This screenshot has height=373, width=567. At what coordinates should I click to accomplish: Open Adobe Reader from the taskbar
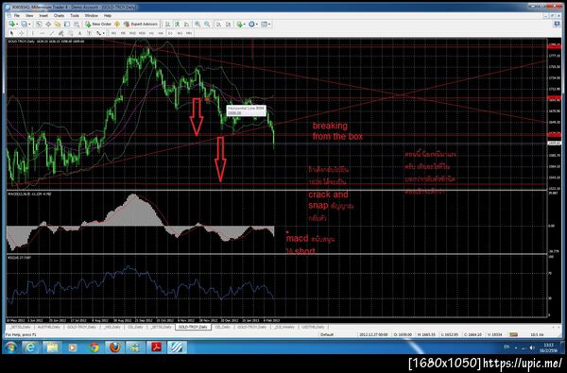pyautogui.click(x=156, y=348)
